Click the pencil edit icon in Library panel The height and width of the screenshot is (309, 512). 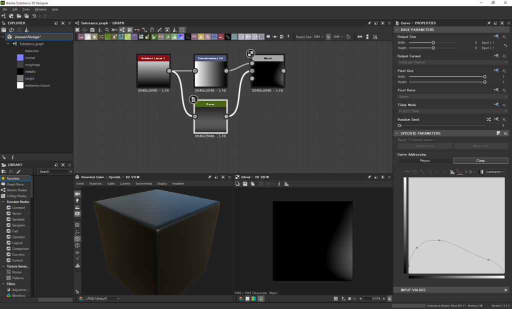pyautogui.click(x=18, y=171)
